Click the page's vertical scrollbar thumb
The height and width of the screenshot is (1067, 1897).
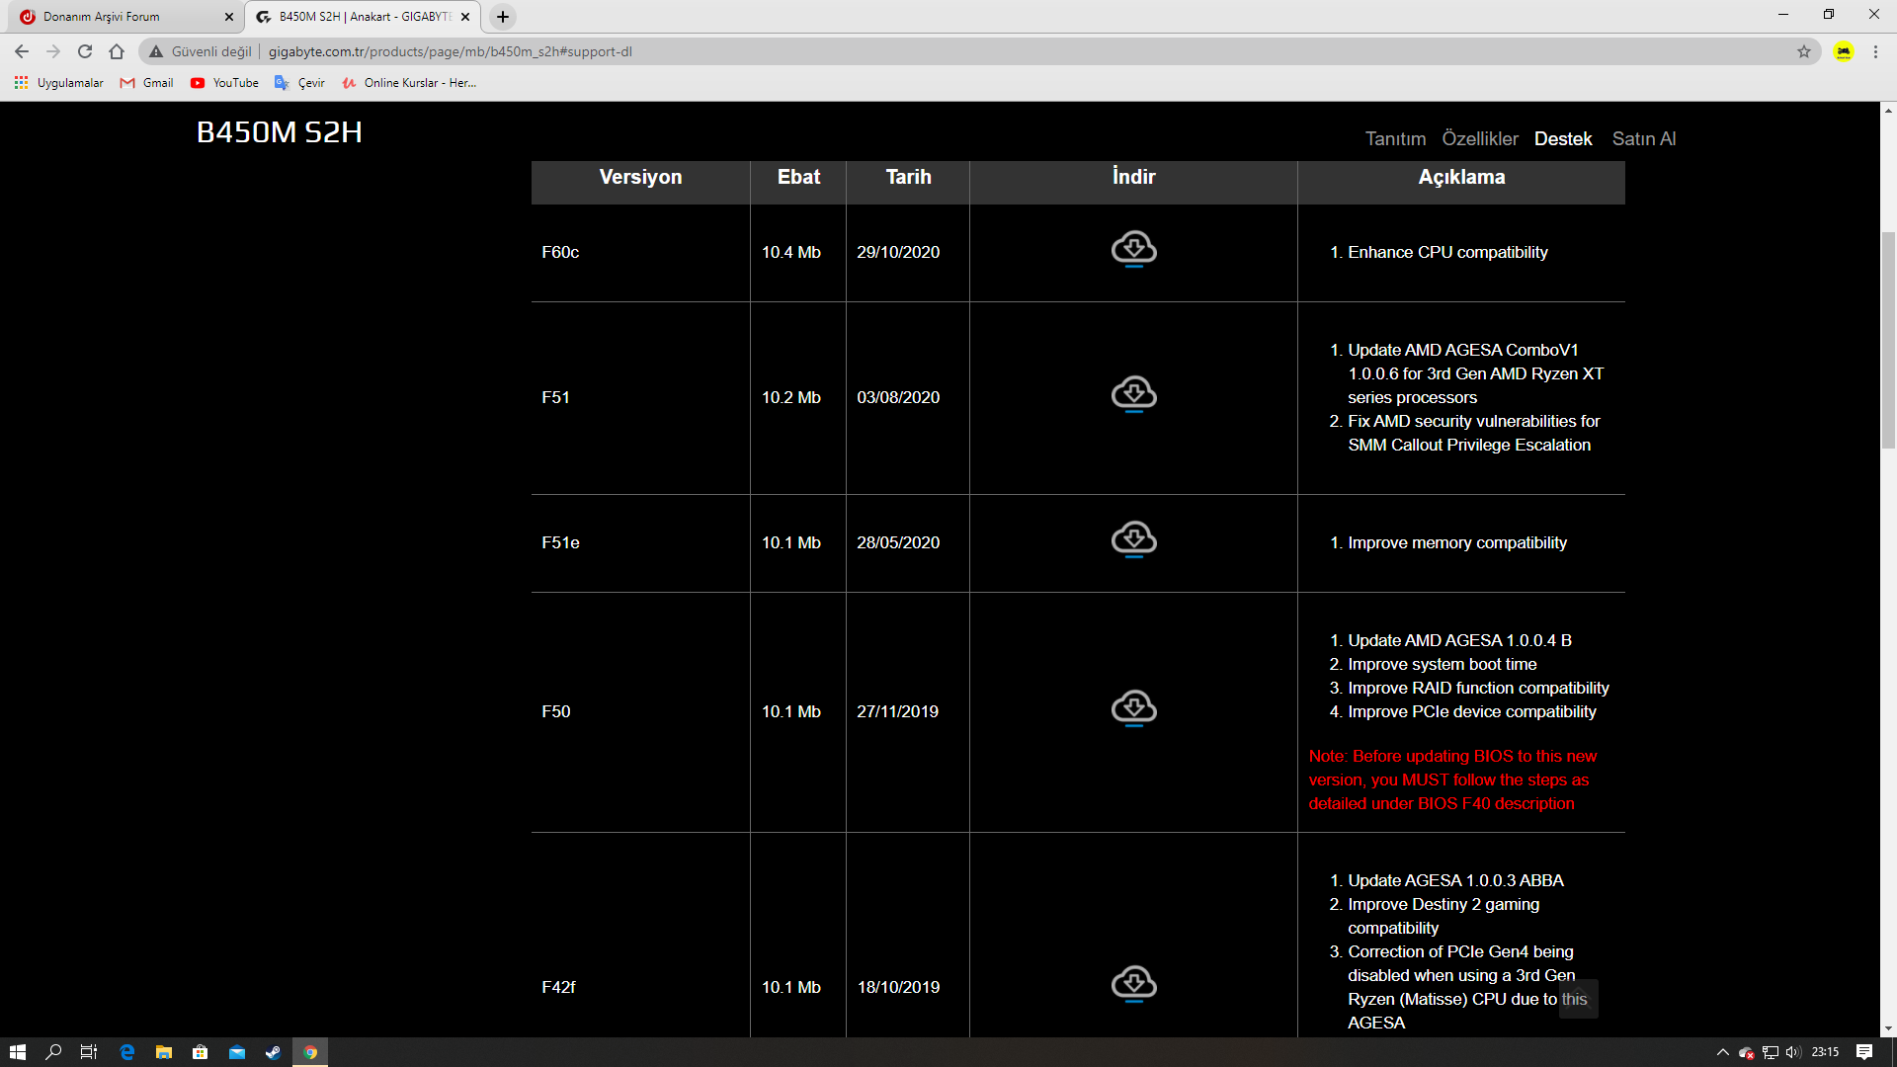coord(1888,341)
